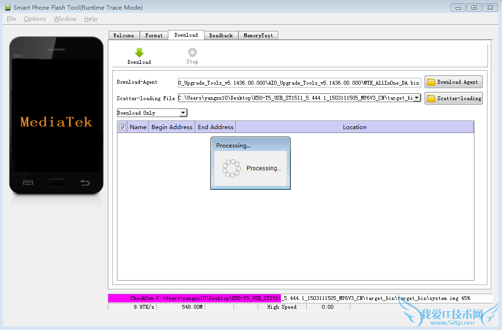Select the Download tab

(186, 35)
